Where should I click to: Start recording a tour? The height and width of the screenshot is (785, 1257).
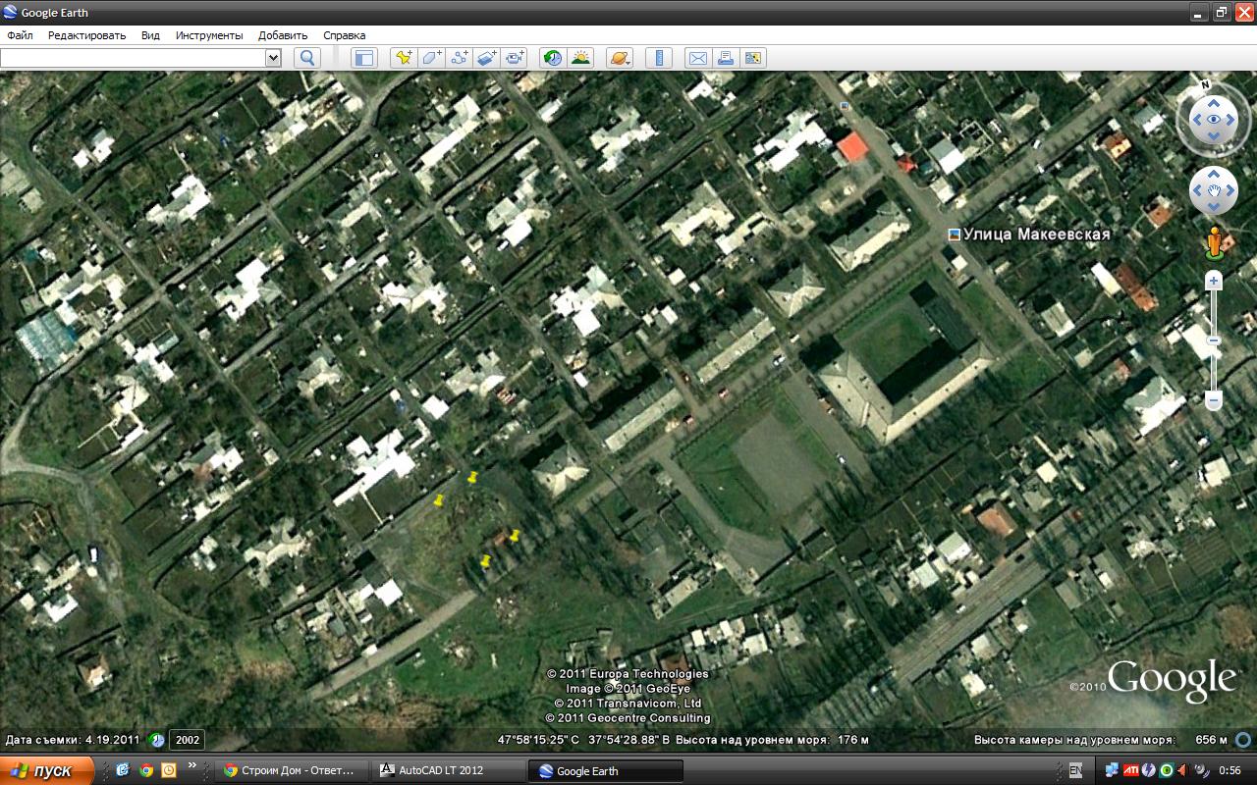(x=515, y=58)
